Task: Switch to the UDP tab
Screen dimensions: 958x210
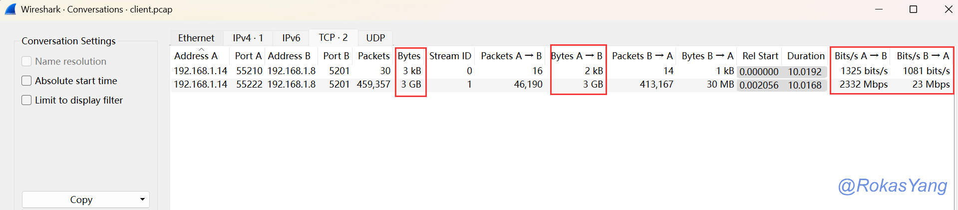Action: click(375, 38)
